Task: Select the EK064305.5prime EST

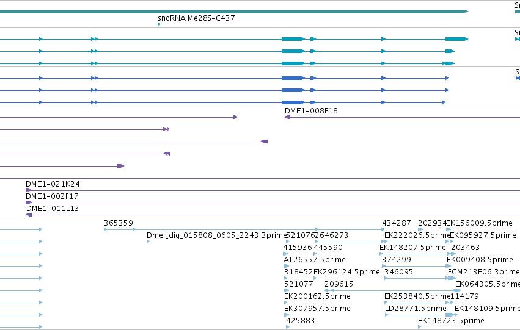Action: [488, 284]
